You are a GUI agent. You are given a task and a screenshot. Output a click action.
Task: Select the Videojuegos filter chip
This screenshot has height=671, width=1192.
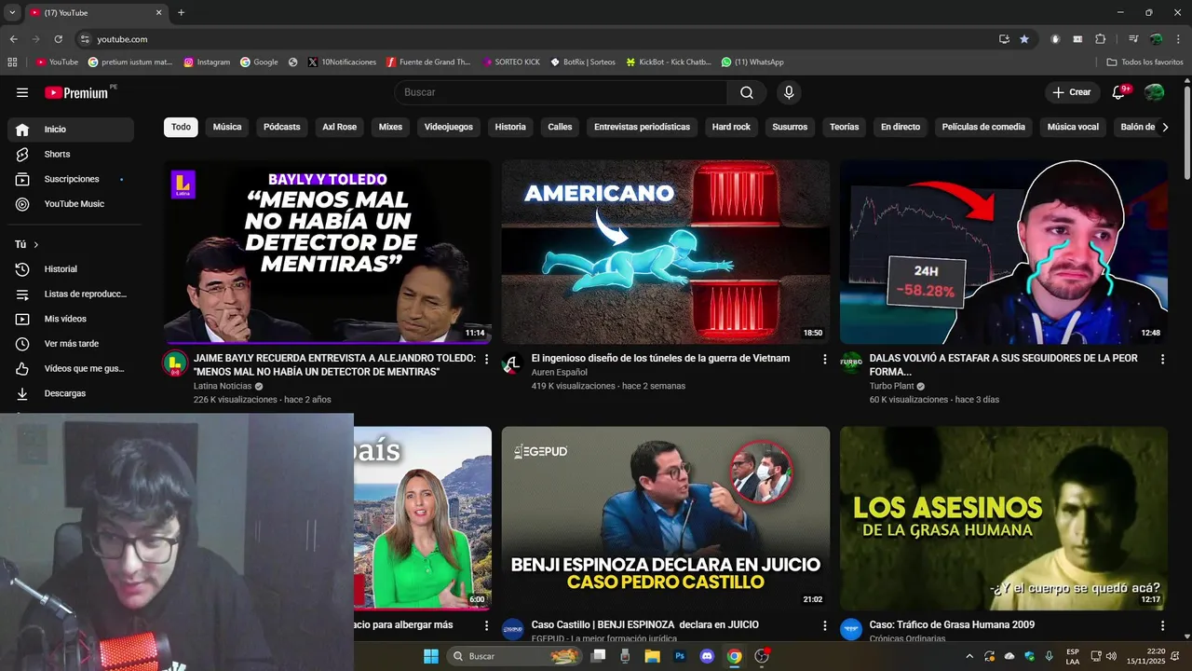tap(449, 127)
